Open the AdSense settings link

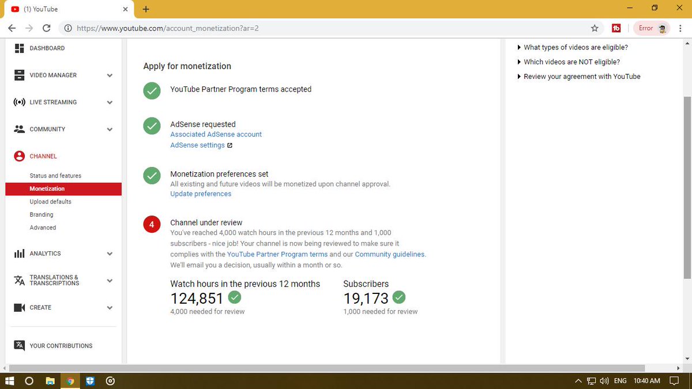[197, 145]
